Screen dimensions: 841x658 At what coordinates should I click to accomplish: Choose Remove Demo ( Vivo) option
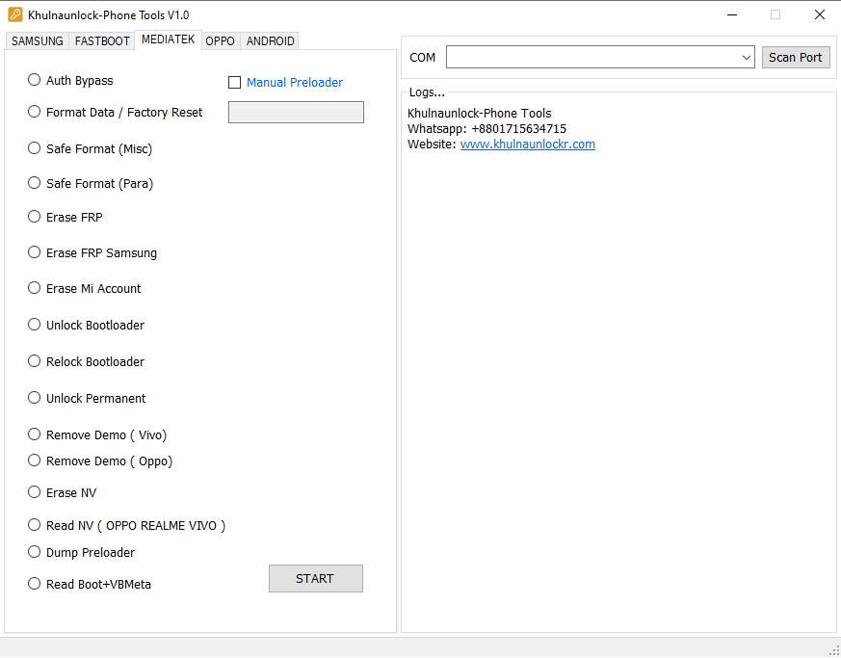(35, 434)
